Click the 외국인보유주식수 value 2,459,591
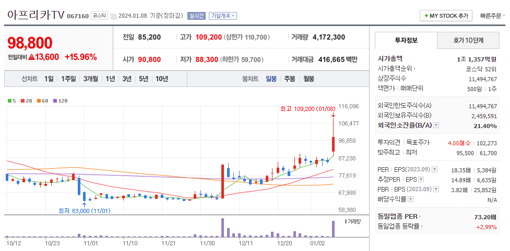The image size is (510, 251). point(484,116)
